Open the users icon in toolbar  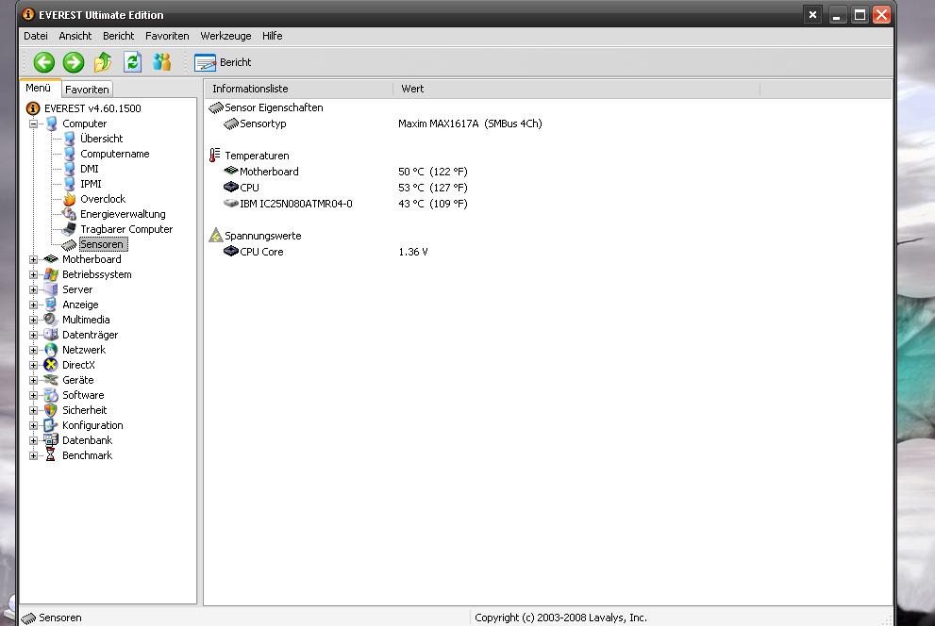[161, 62]
